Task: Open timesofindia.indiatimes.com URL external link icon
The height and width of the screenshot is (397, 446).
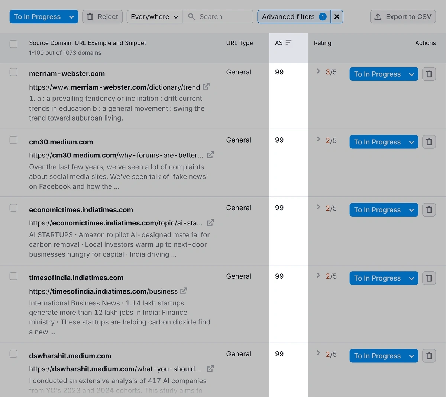Action: point(184,291)
